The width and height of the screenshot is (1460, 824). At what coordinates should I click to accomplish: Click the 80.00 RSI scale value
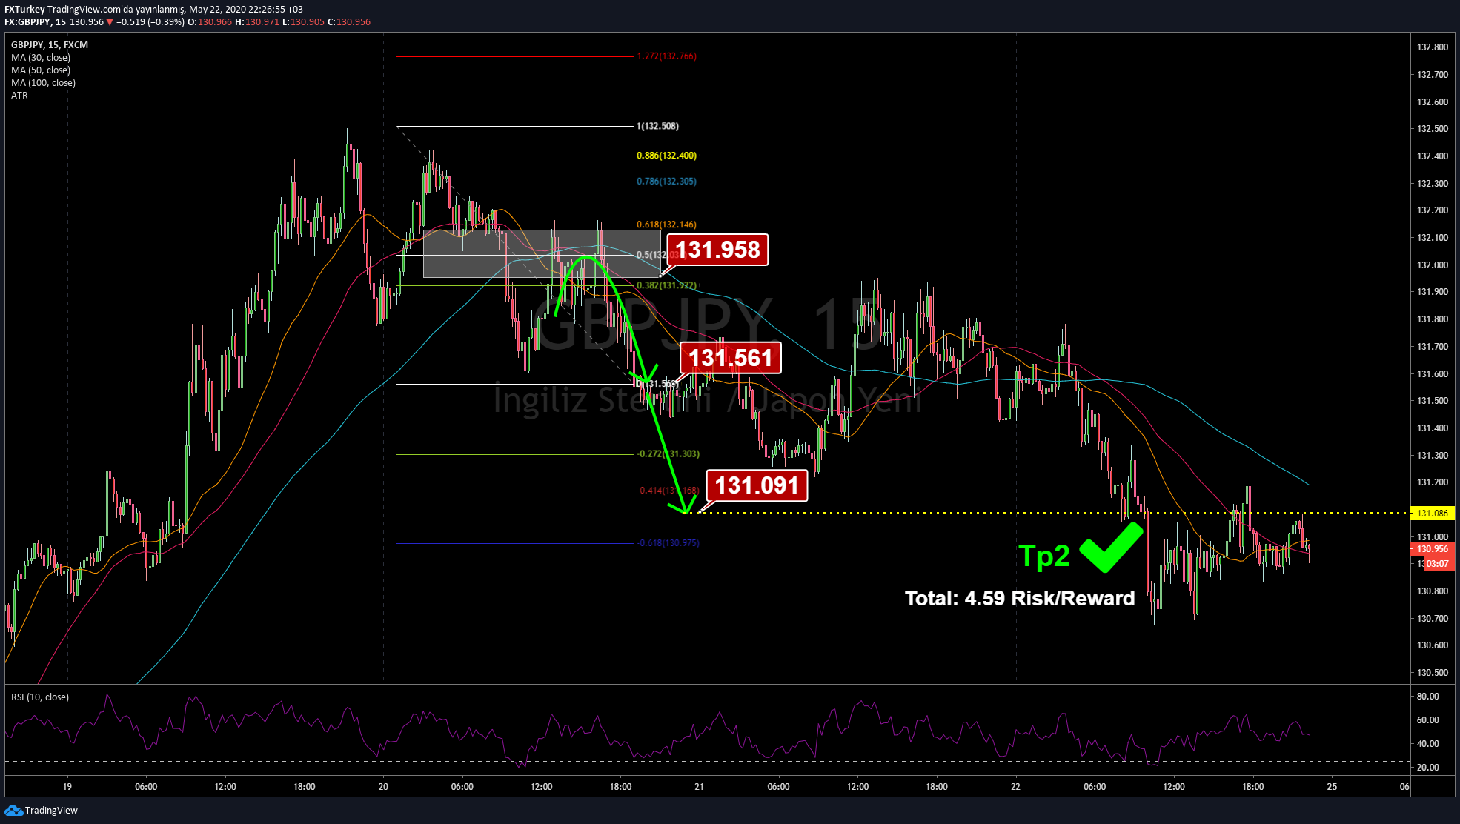1428,697
